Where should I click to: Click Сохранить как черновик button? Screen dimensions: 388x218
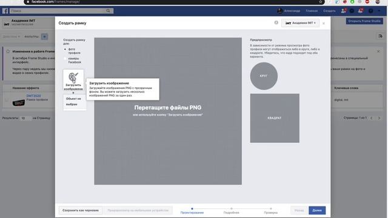81,210
